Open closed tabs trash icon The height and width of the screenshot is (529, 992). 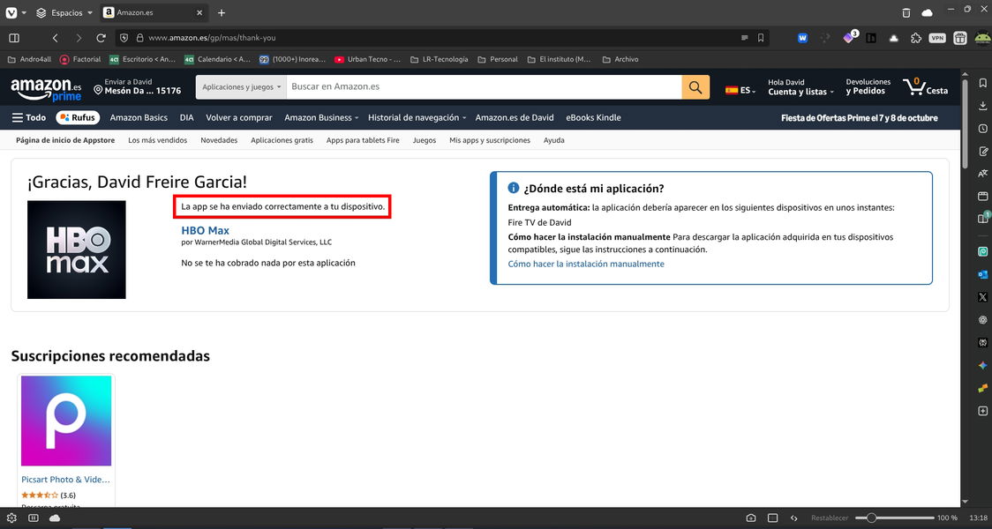click(x=906, y=12)
